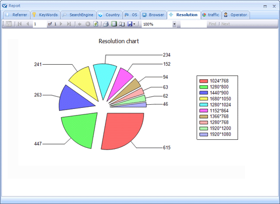The height and width of the screenshot is (204, 280).
Task: Click the 1280*768 legend label
Action: pyautogui.click(x=219, y=123)
